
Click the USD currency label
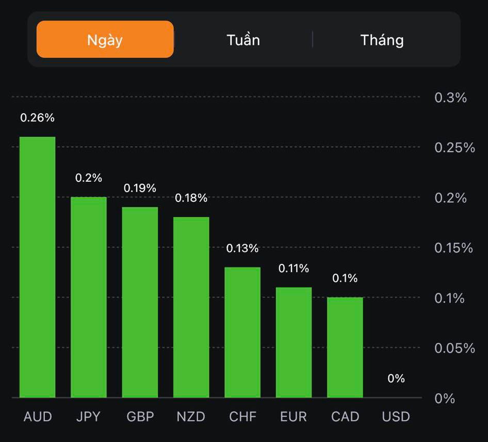point(396,417)
